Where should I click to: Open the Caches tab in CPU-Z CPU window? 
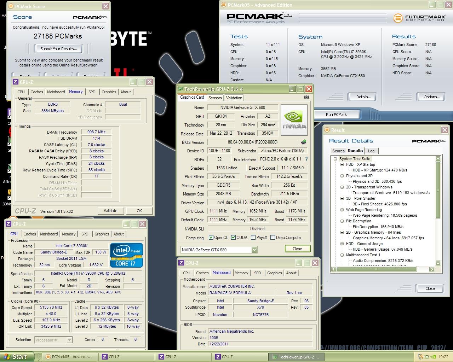tap(30, 234)
